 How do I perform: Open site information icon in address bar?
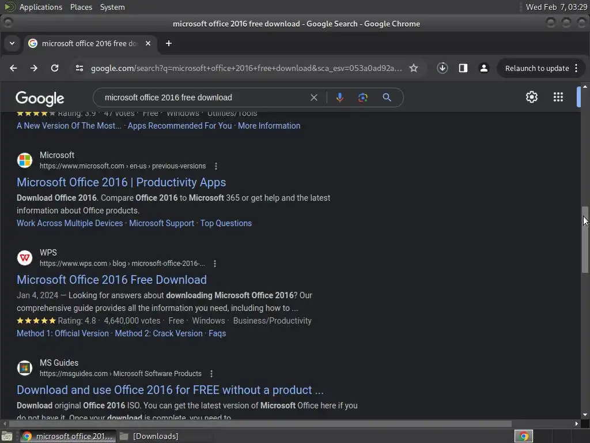[80, 68]
